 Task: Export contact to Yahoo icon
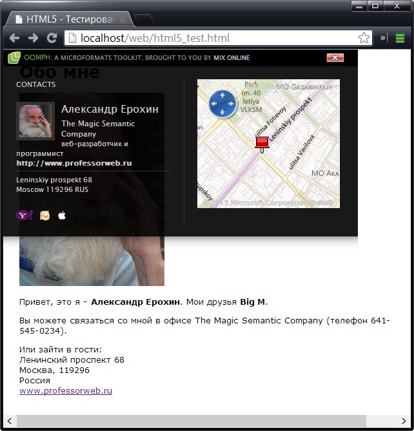[x=25, y=215]
